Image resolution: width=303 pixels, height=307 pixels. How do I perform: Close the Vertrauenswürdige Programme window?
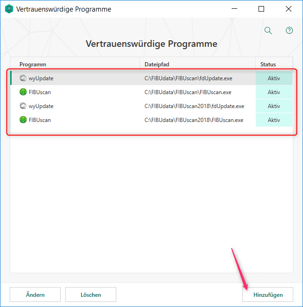pos(288,9)
